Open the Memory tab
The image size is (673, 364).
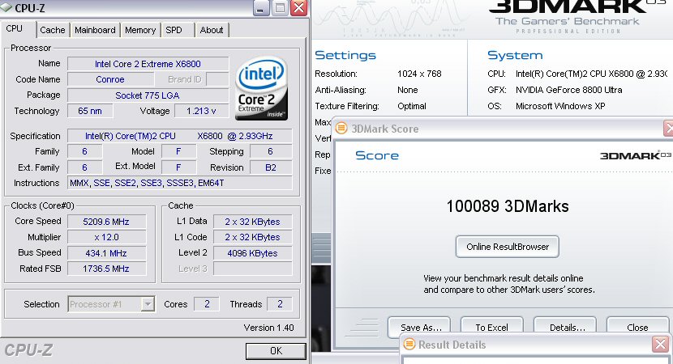(x=140, y=30)
